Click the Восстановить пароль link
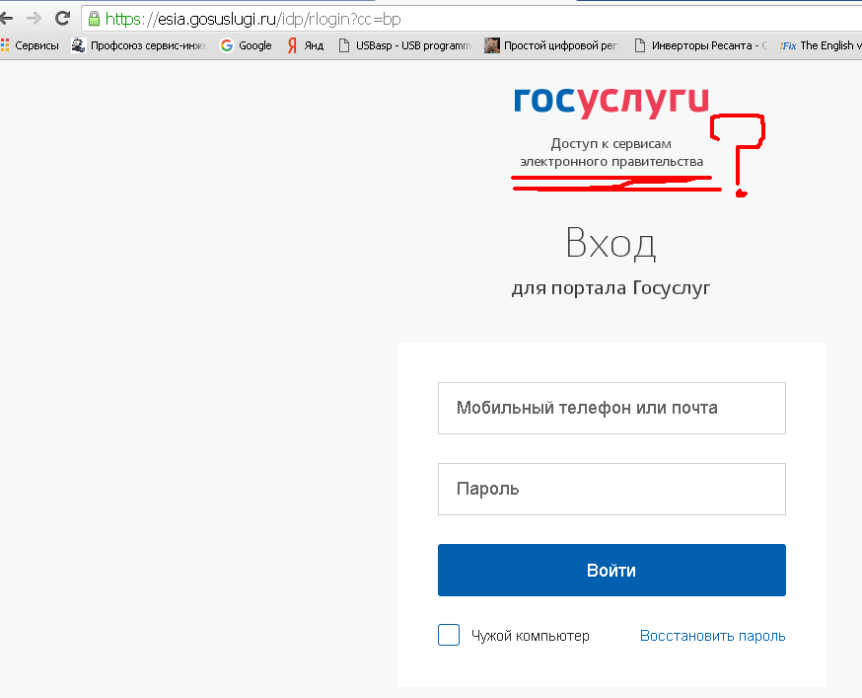This screenshot has width=862, height=698. (x=712, y=636)
